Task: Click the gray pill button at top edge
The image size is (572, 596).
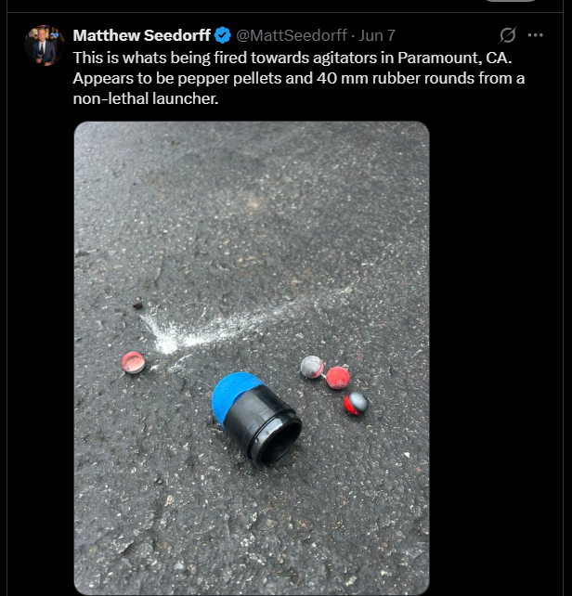Action: pos(511,1)
